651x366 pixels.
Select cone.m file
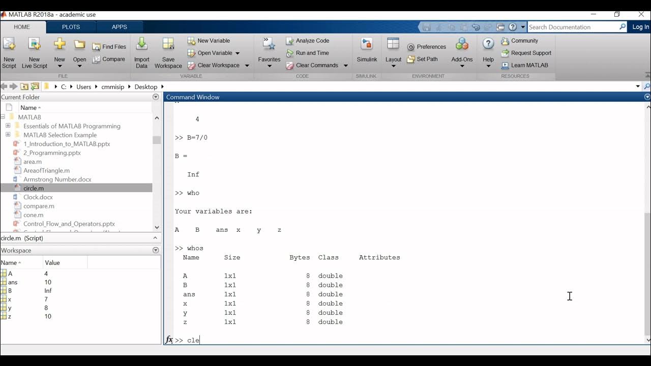33,215
